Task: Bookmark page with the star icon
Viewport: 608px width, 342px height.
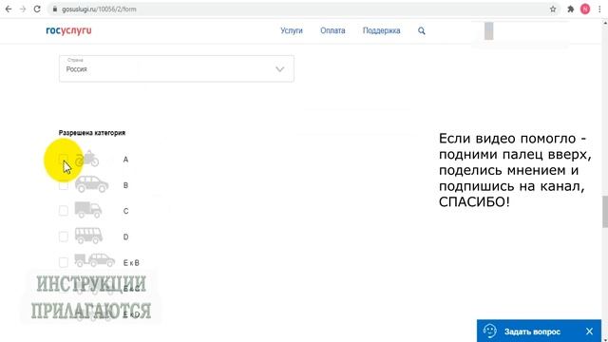Action: 553,9
